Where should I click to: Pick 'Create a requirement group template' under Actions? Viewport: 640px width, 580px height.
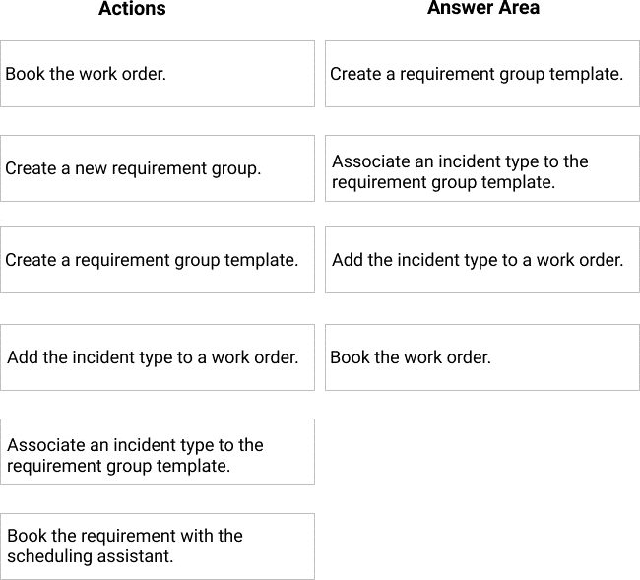tap(158, 260)
